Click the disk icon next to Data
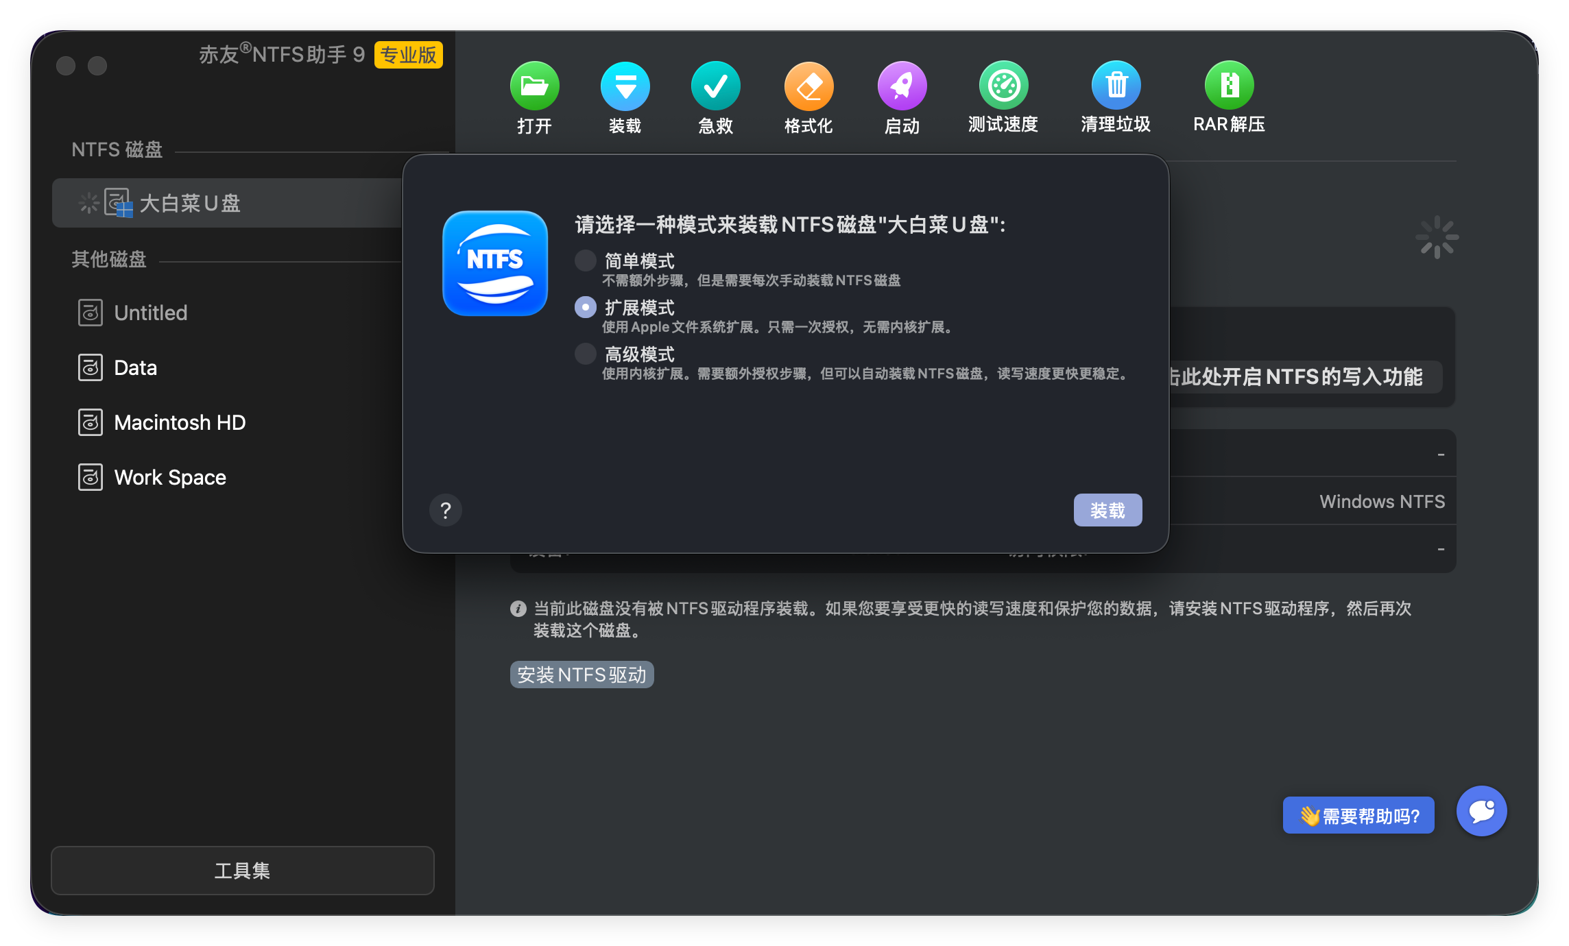The image size is (1569, 946). (91, 367)
